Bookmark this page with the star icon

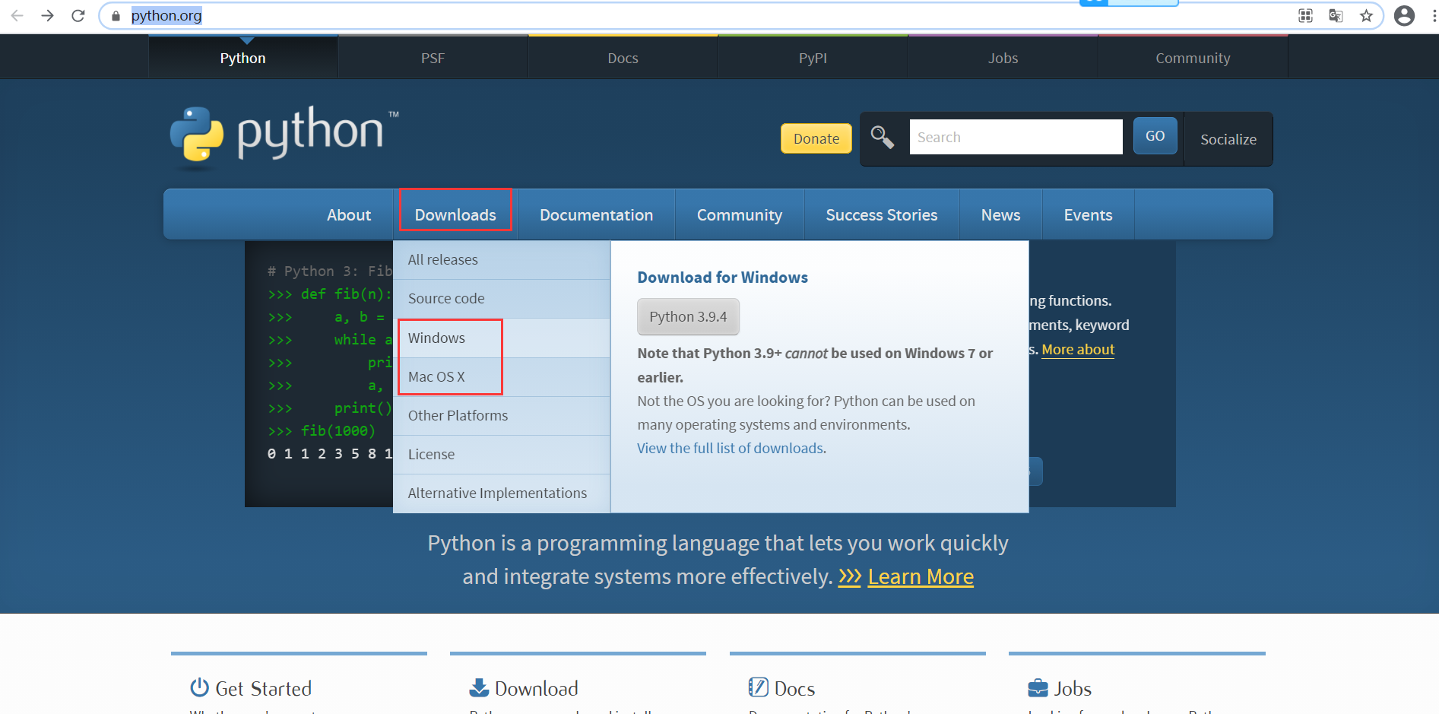click(1366, 15)
